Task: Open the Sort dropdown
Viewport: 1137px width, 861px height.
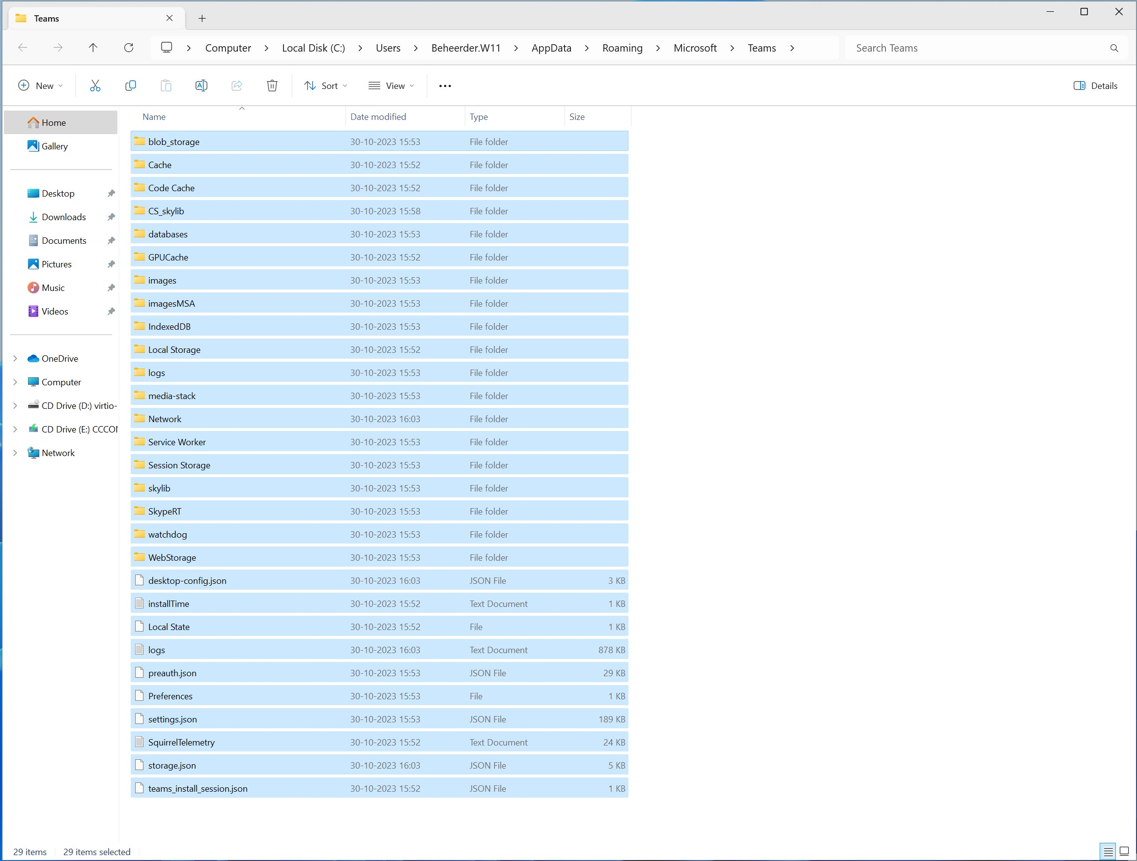Action: [325, 86]
